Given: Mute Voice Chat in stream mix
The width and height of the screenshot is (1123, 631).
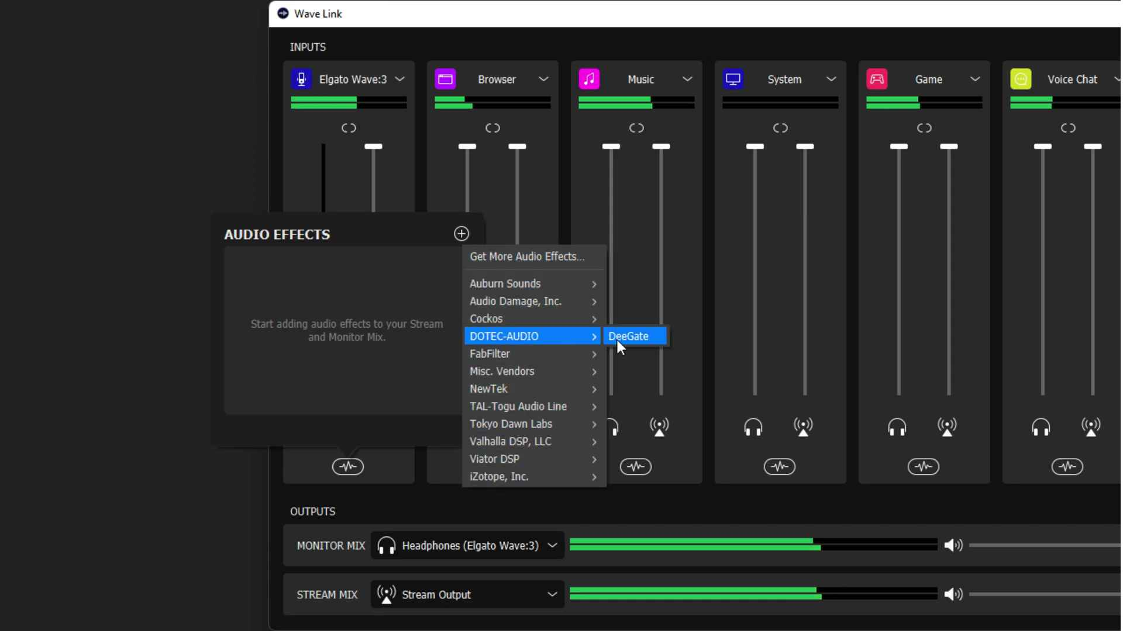Looking at the screenshot, I should coord(1091,427).
